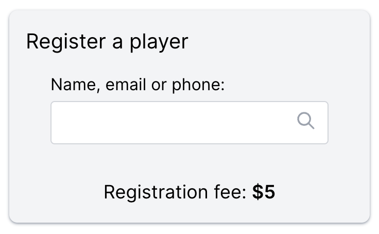Click the "Register a player" heading
The image size is (379, 234).
(107, 42)
